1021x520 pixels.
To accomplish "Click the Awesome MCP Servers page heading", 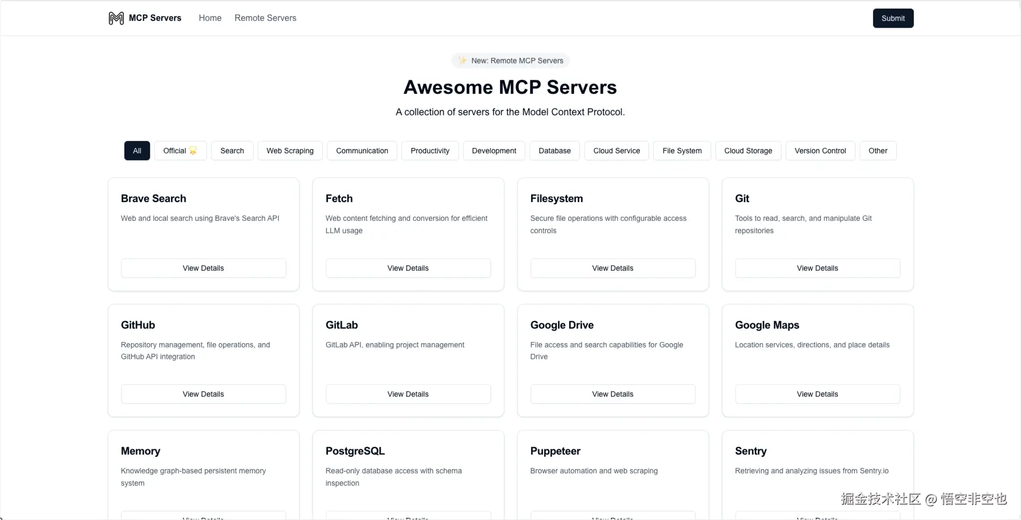I will 510,87.
